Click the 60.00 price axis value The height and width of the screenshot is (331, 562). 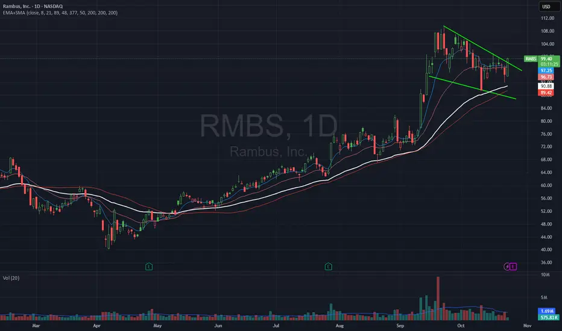[x=546, y=185]
